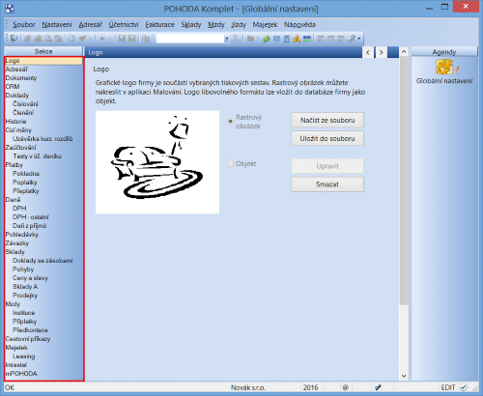Screen dimensions: 483x396
Task: Select the Objekt radio button
Action: click(230, 163)
